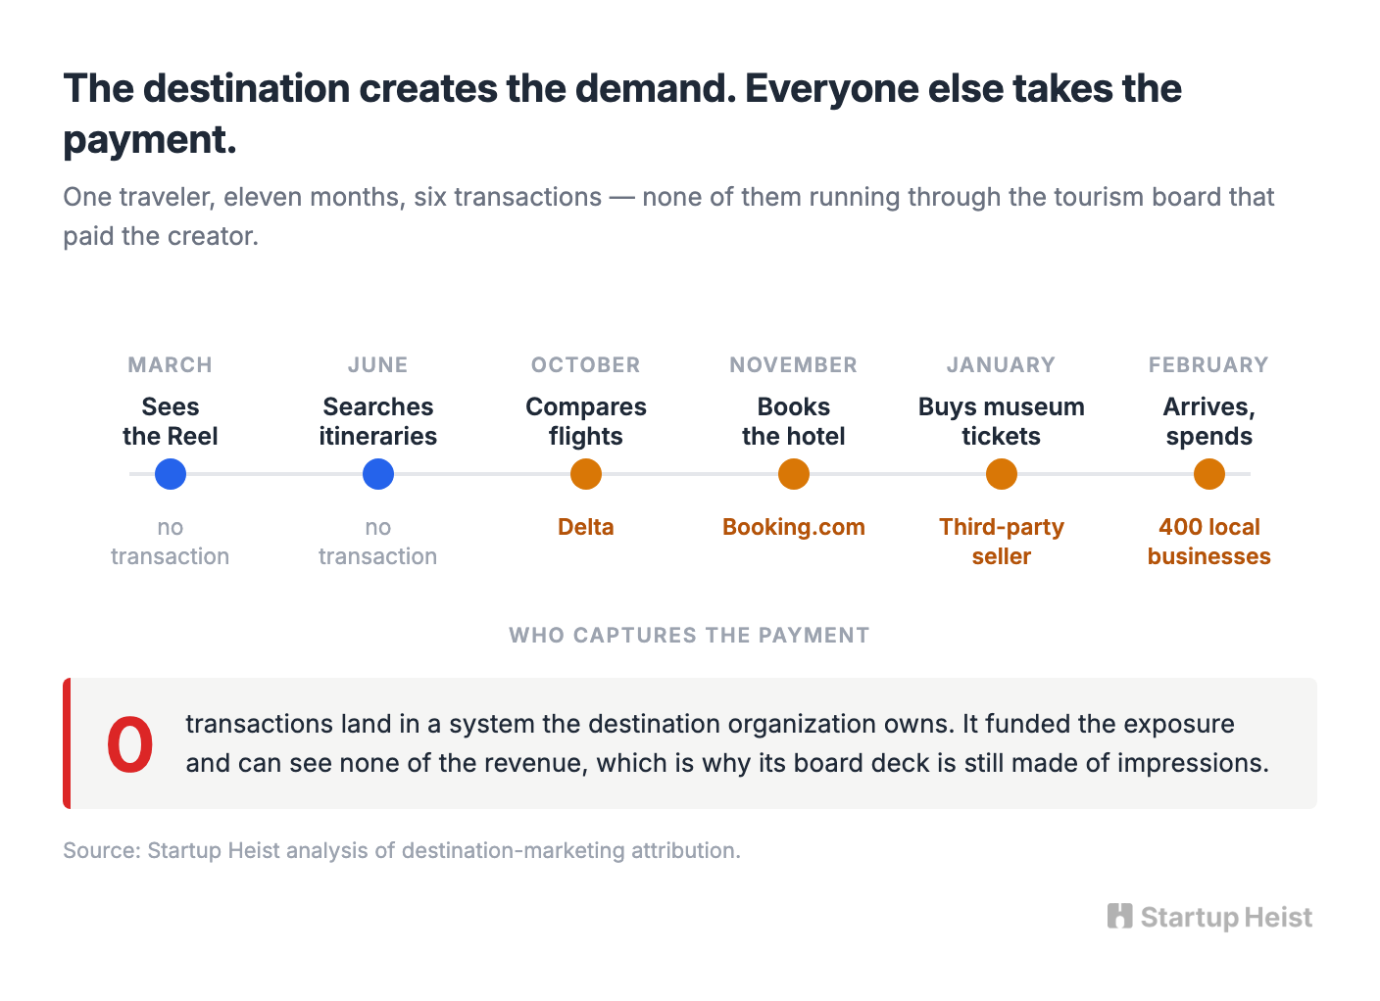Click the "WHO CAPTURES THE PAYMENT" heading
This screenshot has height=1001, width=1380.
point(690,636)
